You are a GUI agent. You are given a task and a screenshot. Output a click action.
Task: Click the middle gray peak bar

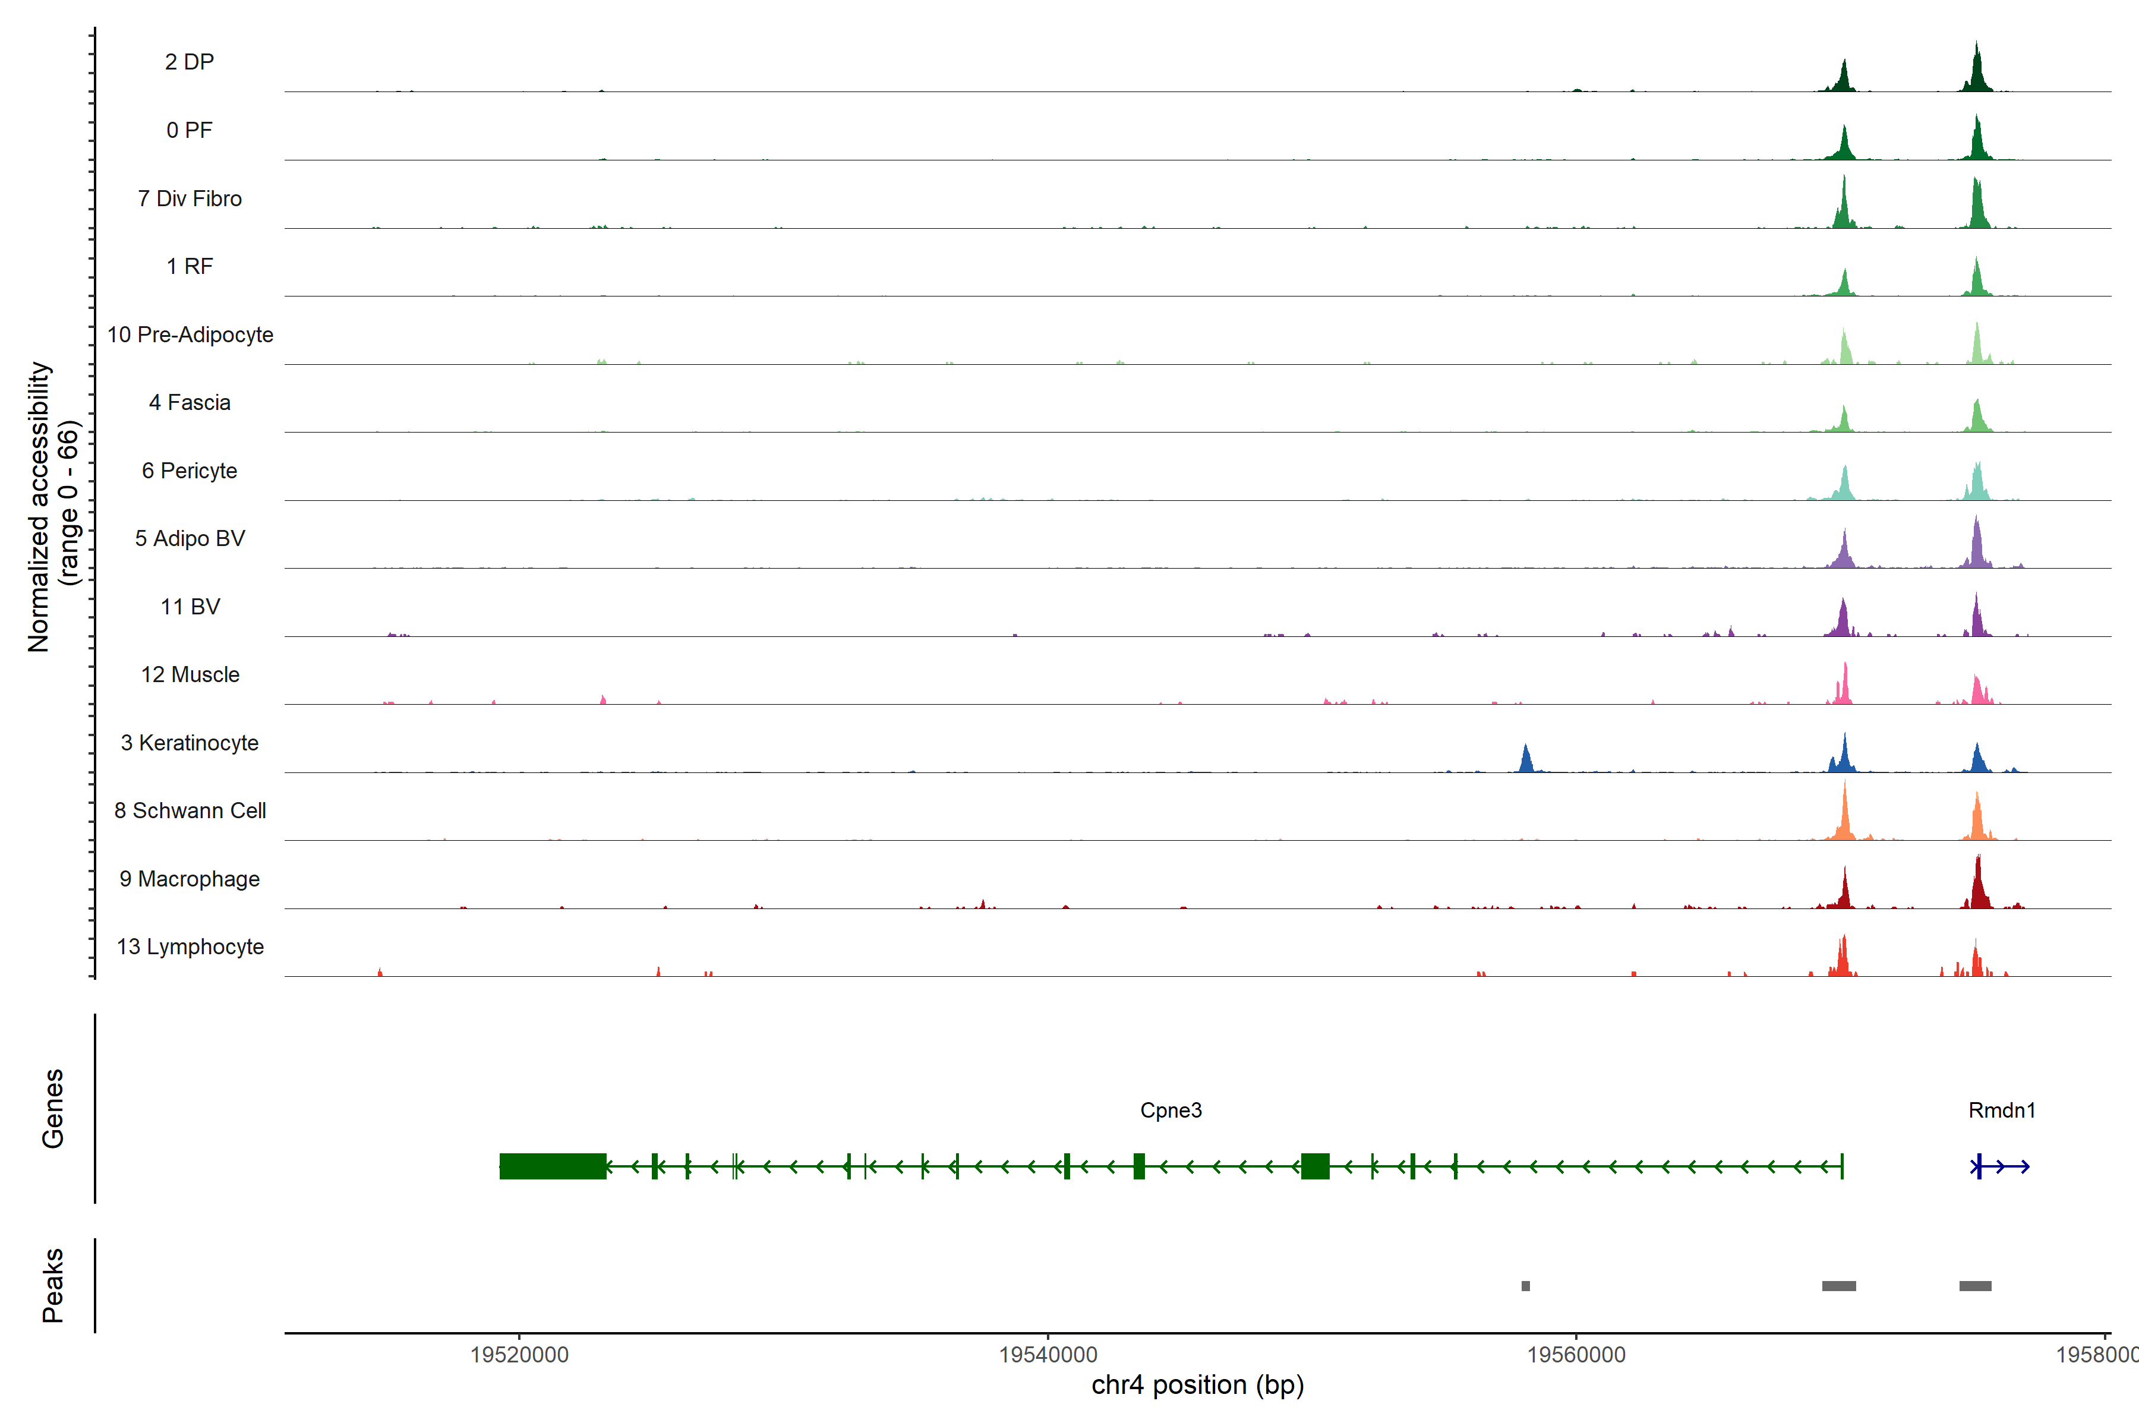point(1838,1286)
